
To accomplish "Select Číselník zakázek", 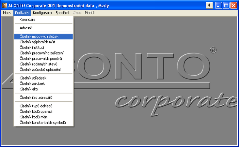I will (x=43, y=83).
